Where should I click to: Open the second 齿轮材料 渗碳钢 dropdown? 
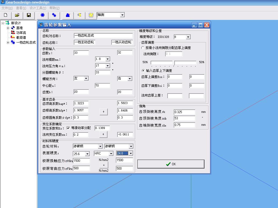131,146
